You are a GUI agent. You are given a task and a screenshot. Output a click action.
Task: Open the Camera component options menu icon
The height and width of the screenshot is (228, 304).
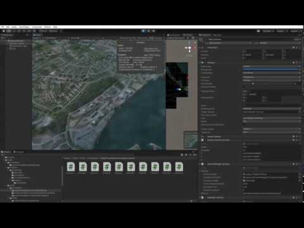(300, 63)
